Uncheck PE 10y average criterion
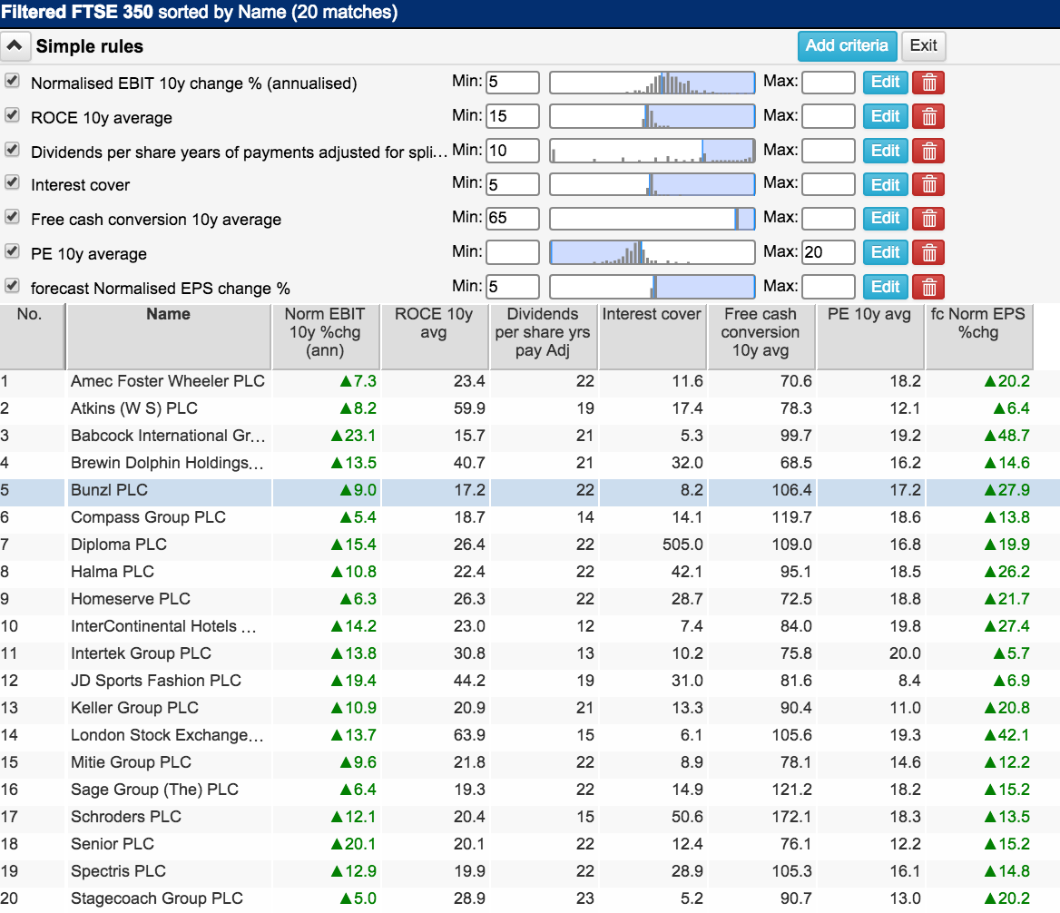1060x913 pixels. (x=12, y=250)
